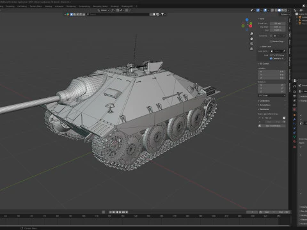Open transform orientation Global dropdown
307x230 pixels.
pyautogui.click(x=104, y=10)
